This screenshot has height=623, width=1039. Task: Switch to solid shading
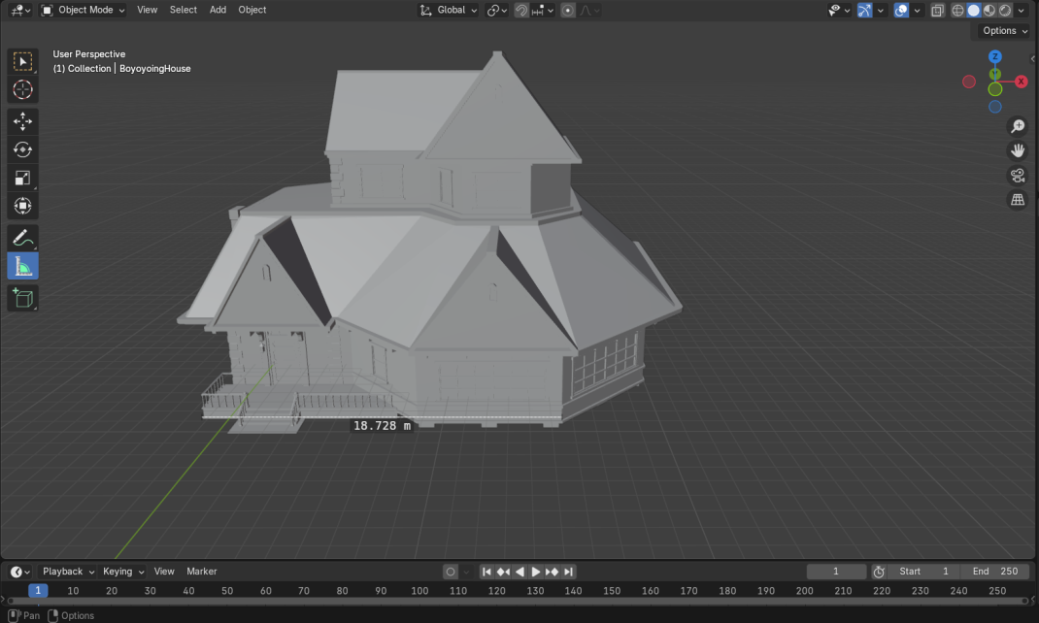(x=973, y=10)
